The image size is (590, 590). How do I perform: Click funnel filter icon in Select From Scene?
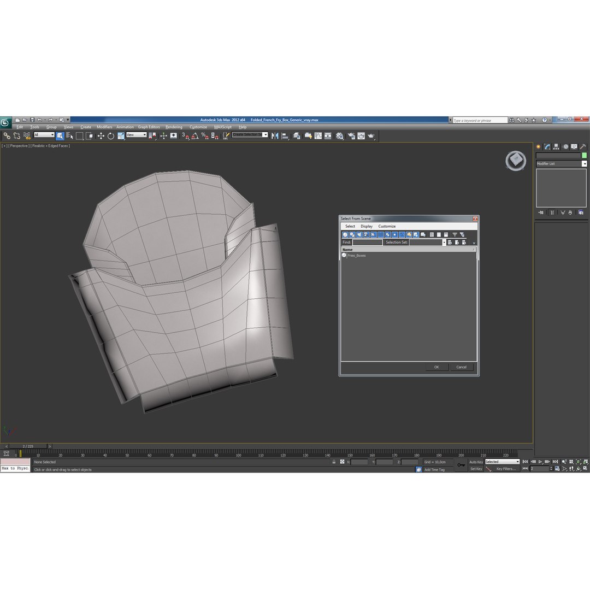[x=455, y=234]
